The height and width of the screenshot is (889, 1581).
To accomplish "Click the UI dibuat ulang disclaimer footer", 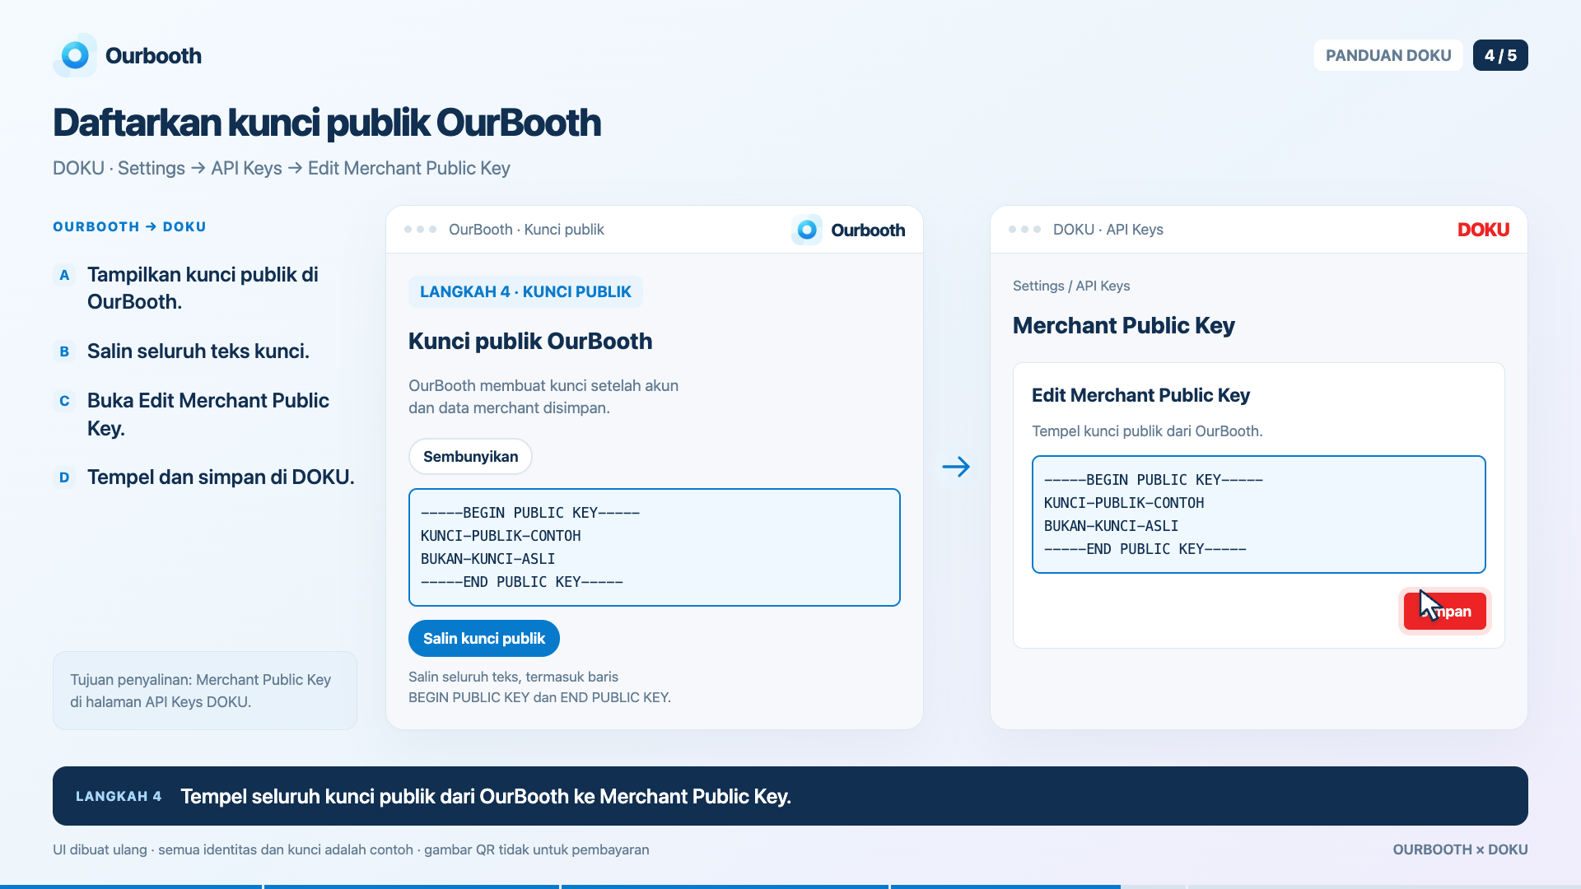I will point(351,849).
